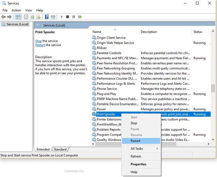Viewport: 217px width, 177px height.
Task: Click the Forward arrow toolbar icon
Action: (10, 17)
